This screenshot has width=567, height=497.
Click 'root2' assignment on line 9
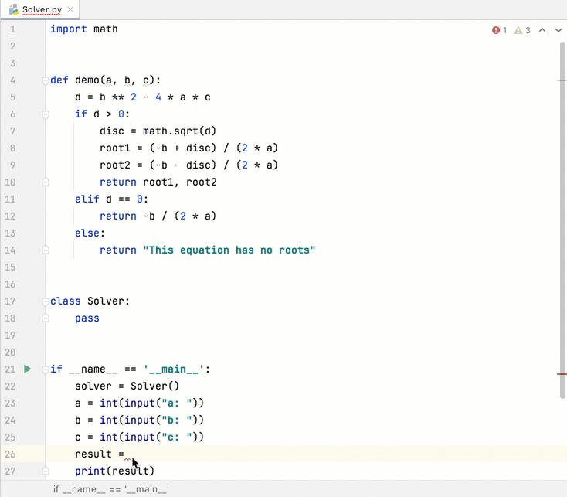pyautogui.click(x=114, y=165)
